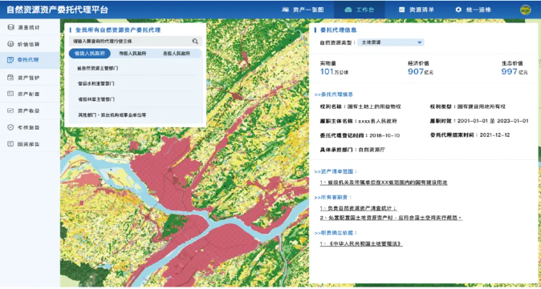The image size is (541, 289).
Task: Open the 省级机关及所属单位 国有建设用地 link
Action: pyautogui.click(x=384, y=183)
